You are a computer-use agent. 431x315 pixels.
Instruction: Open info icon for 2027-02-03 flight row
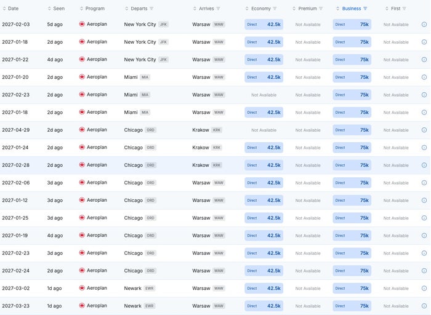point(424,25)
